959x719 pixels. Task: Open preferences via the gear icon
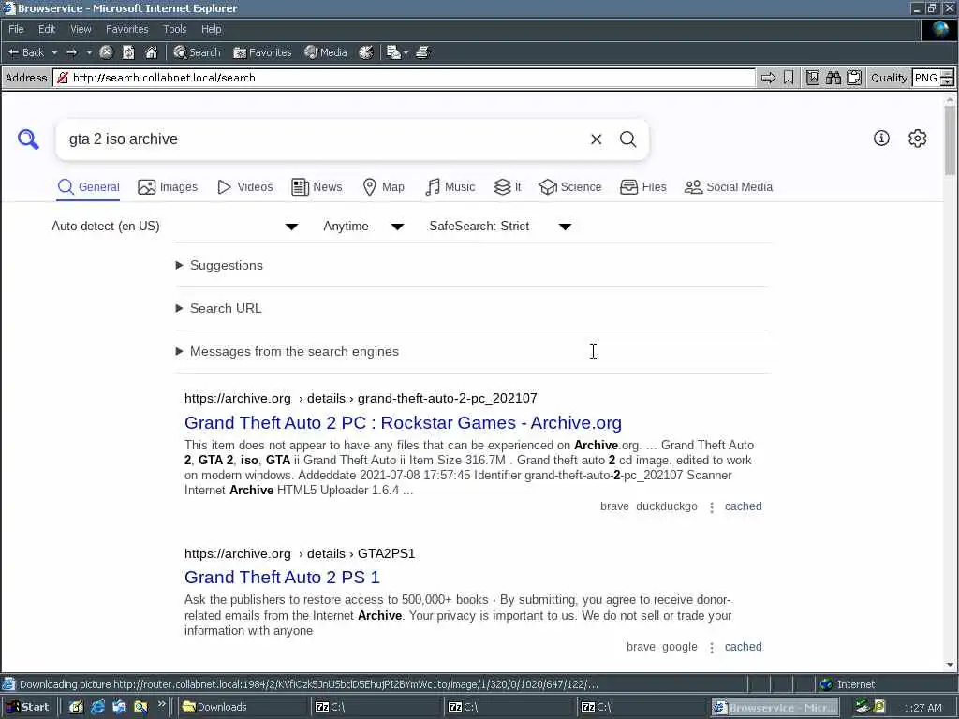918,139
